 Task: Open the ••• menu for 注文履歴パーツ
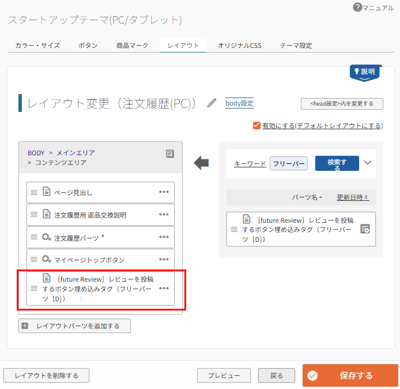tap(164, 237)
